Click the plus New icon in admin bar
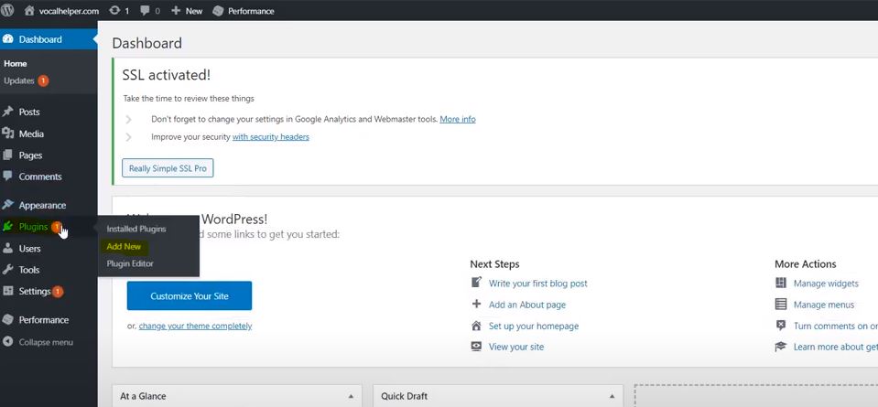878x407 pixels. [x=176, y=11]
